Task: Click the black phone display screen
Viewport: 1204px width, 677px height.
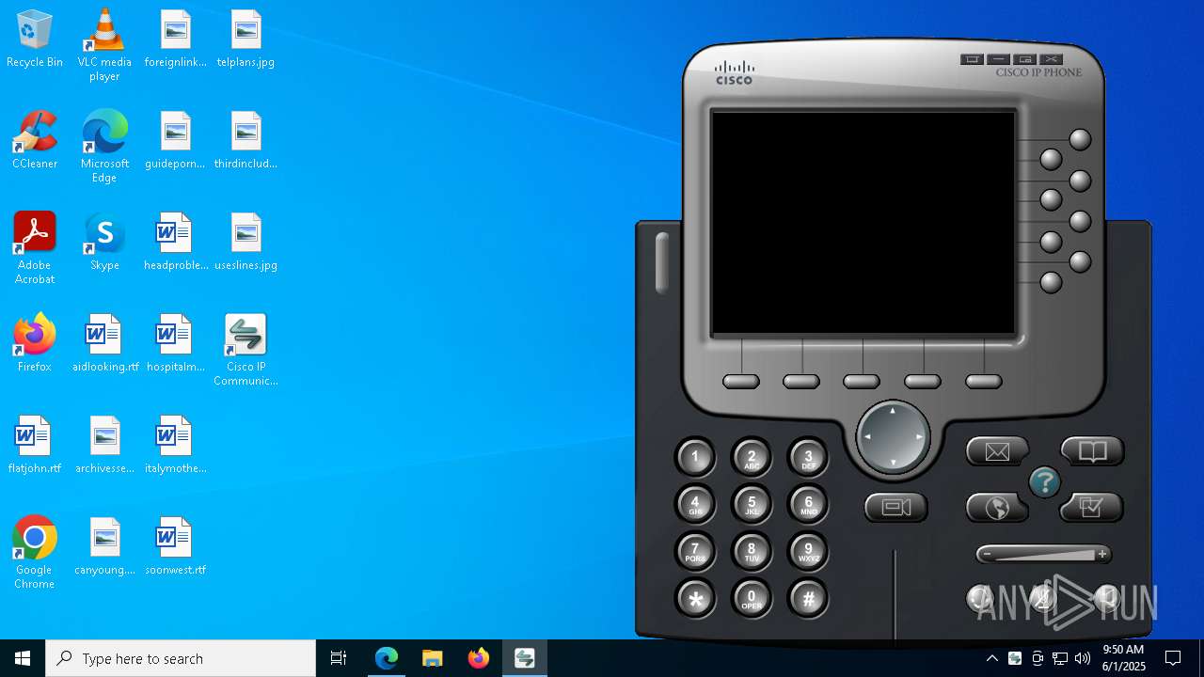Action: point(863,223)
